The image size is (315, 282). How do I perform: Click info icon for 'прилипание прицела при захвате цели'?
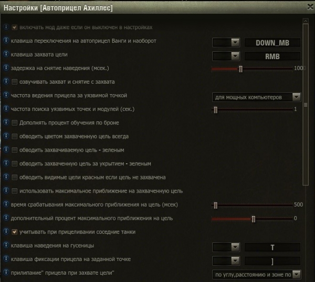click(6, 272)
